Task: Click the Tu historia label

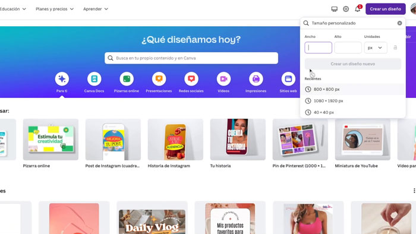Action: [x=220, y=166]
